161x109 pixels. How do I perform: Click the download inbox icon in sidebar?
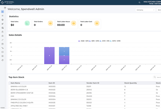(3, 36)
